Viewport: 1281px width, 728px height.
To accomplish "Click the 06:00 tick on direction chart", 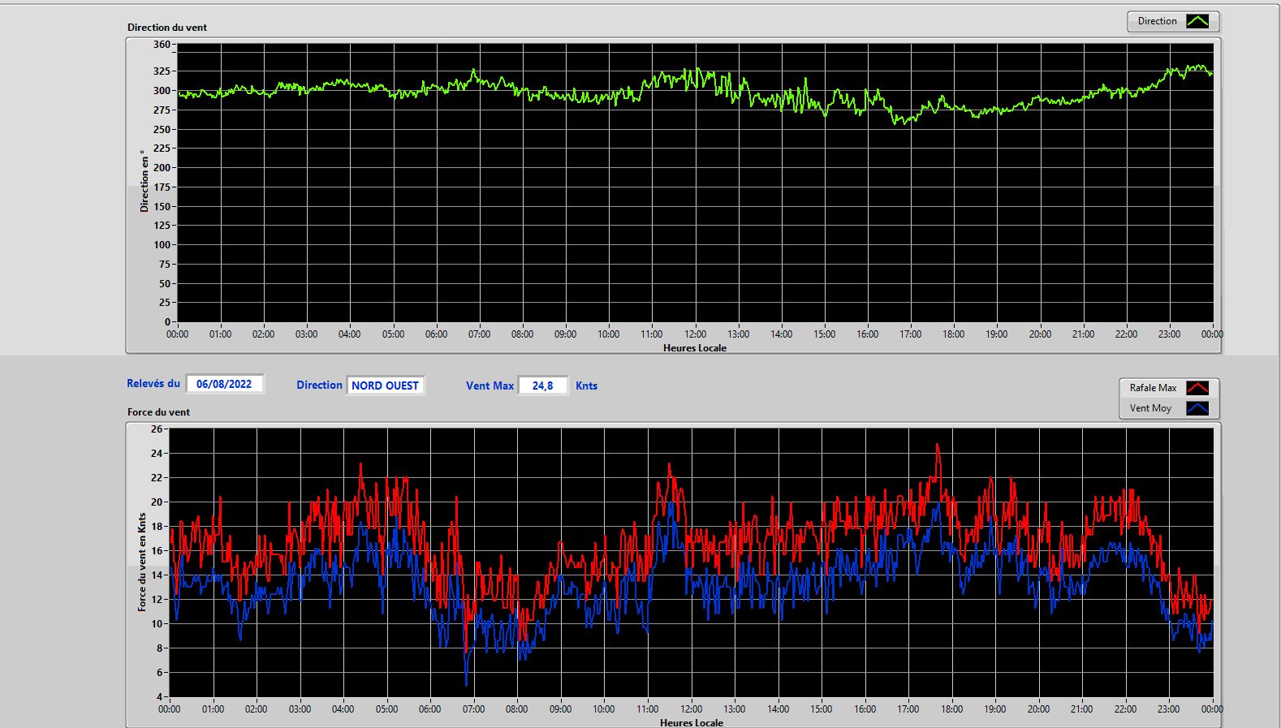I will (x=436, y=334).
